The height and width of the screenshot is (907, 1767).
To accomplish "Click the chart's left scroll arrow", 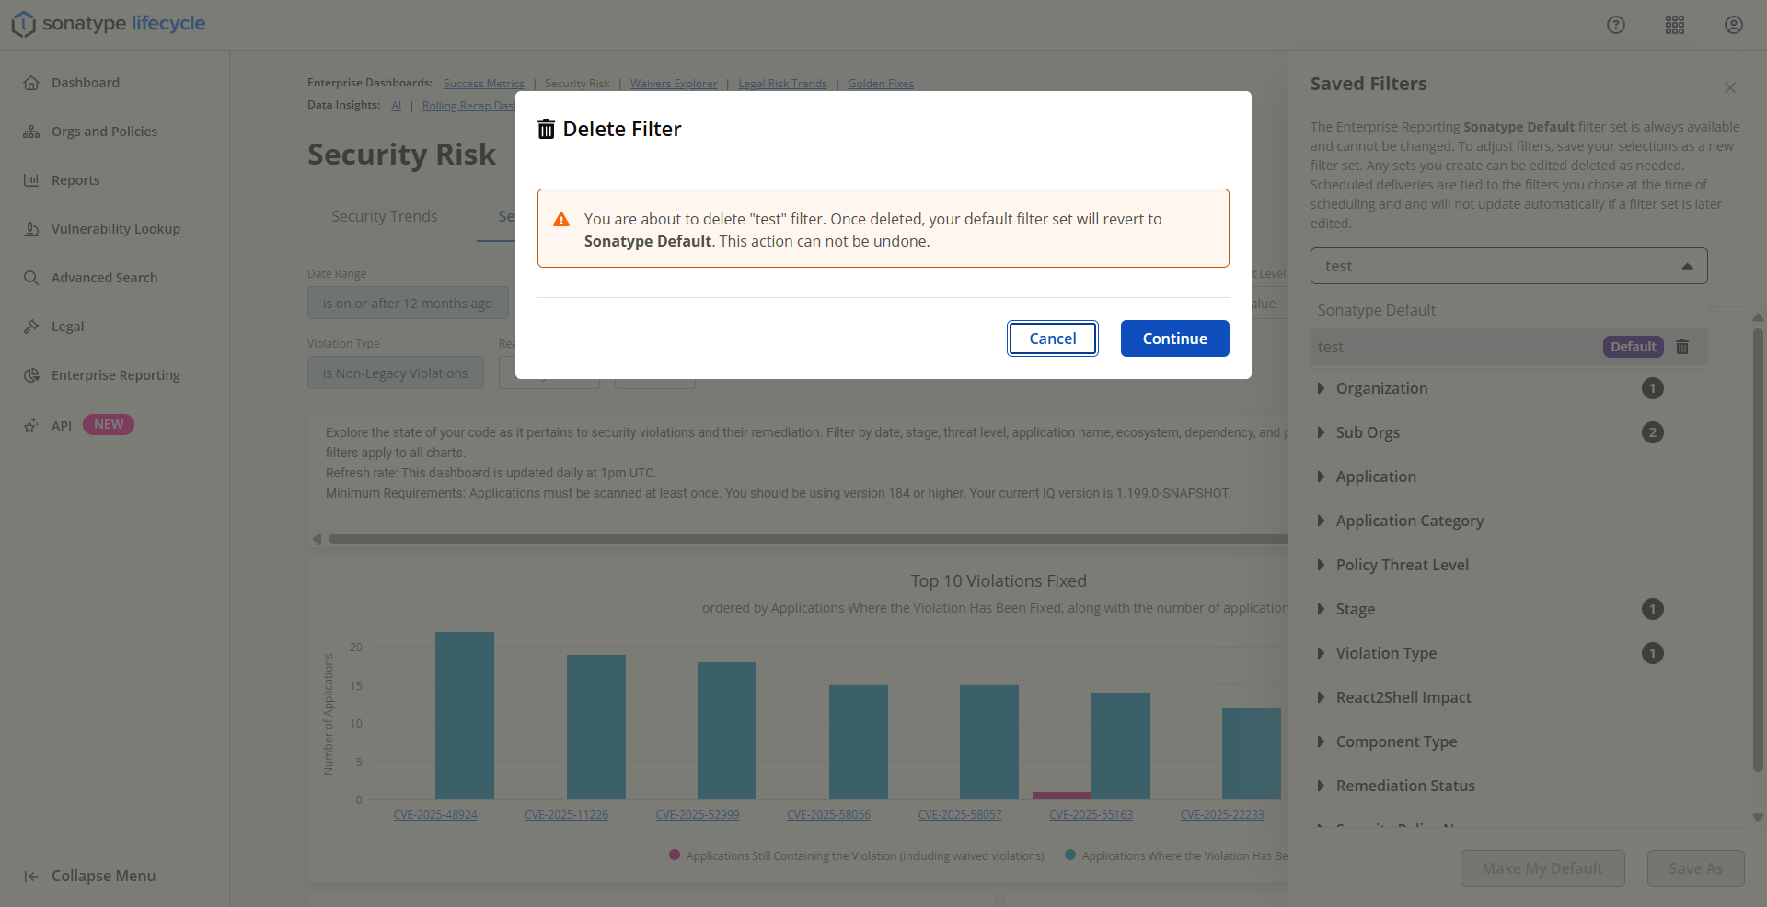I will click(317, 539).
